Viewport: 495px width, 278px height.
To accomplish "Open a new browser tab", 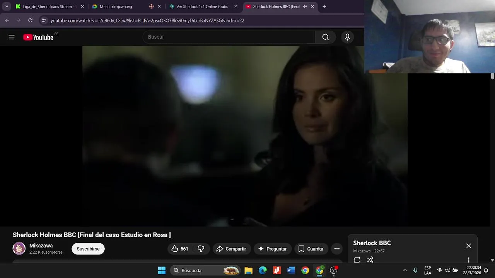I will click(x=324, y=7).
